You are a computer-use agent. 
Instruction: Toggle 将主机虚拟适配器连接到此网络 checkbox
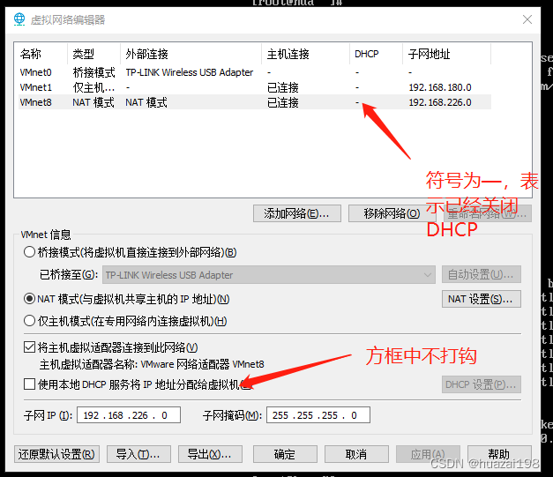[x=29, y=347]
